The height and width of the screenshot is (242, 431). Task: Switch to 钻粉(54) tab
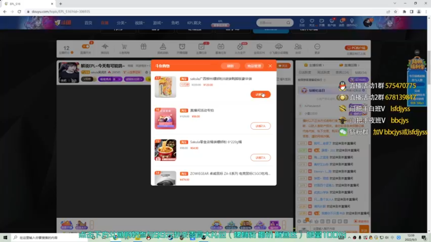pyautogui.click(x=361, y=73)
